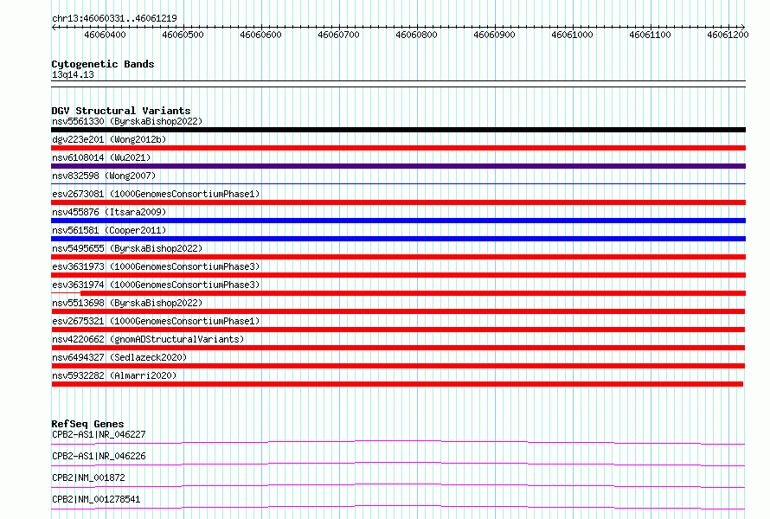Open variant nsv4220662 (gnomADStructuralVariants) label
Viewport: 770px width, 519px height.
[x=148, y=339]
